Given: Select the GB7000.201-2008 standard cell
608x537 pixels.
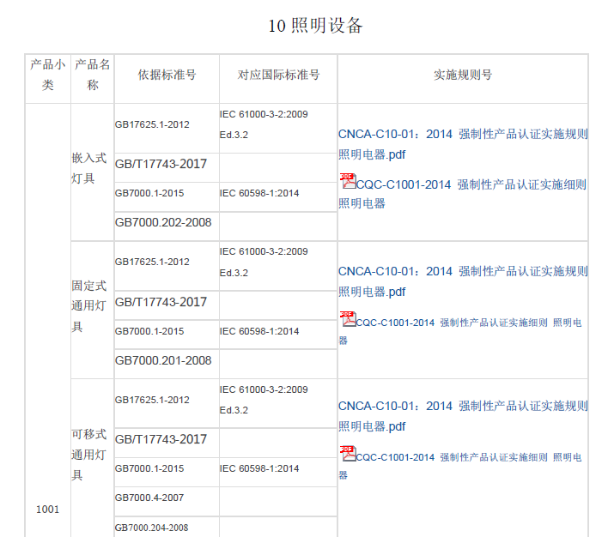Looking at the screenshot, I should pos(163,361).
